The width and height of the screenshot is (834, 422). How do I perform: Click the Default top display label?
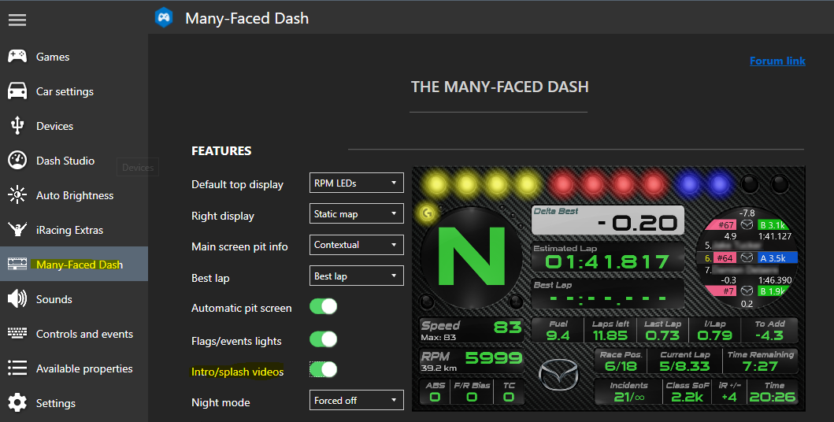tap(237, 184)
